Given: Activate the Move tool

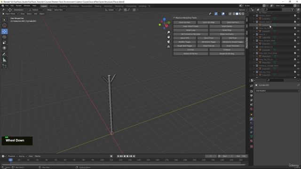Looking at the screenshot, I should click(x=4, y=31).
